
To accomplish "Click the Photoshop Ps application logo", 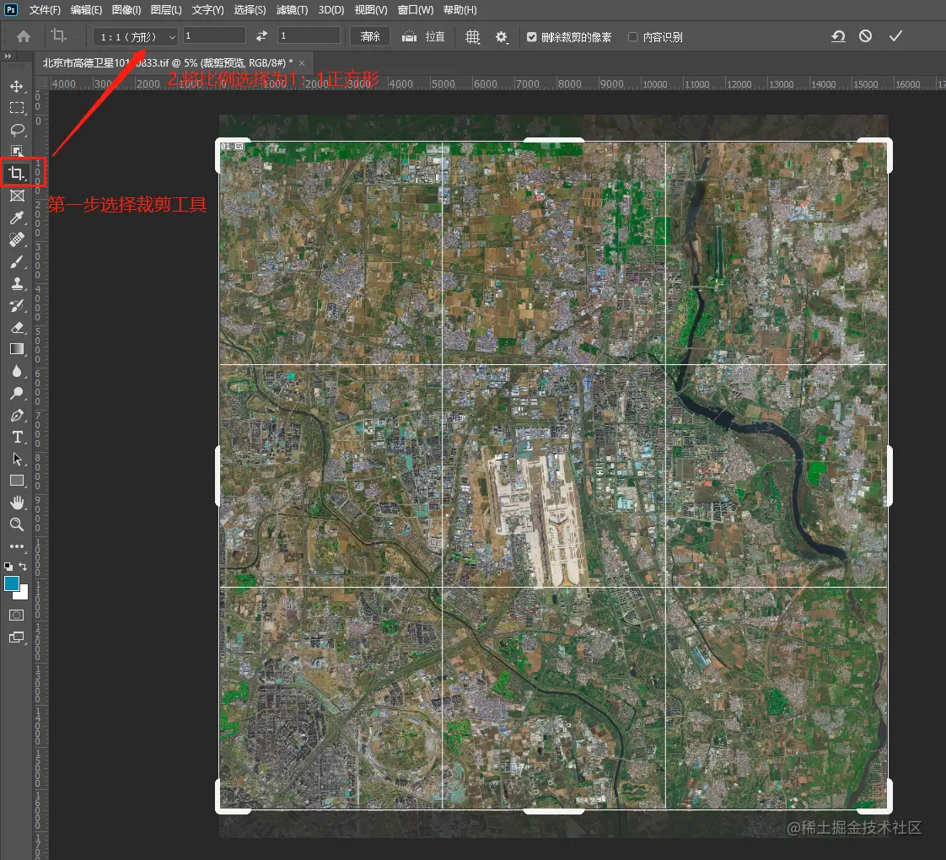I will [x=11, y=9].
